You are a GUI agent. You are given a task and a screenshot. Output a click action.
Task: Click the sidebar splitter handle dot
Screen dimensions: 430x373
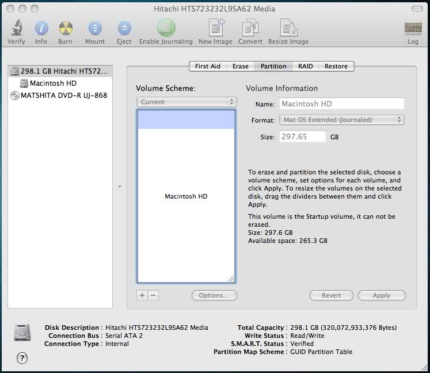120,186
